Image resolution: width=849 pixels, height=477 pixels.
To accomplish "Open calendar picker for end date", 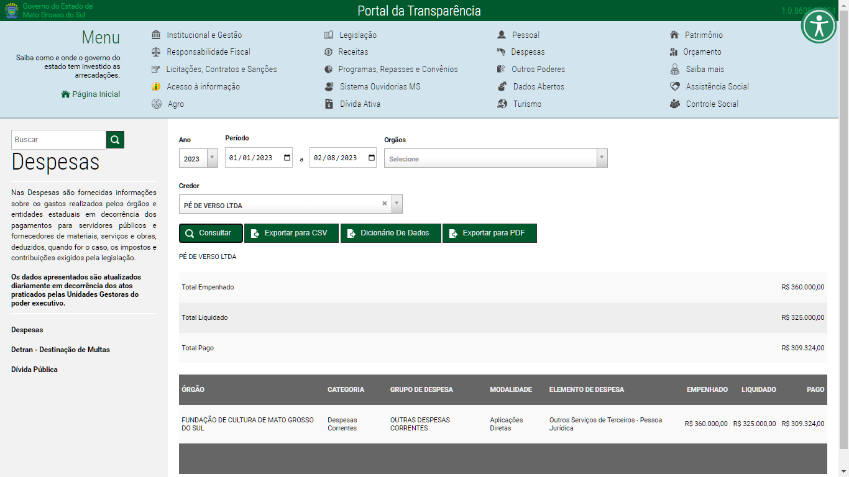I will coord(372,158).
